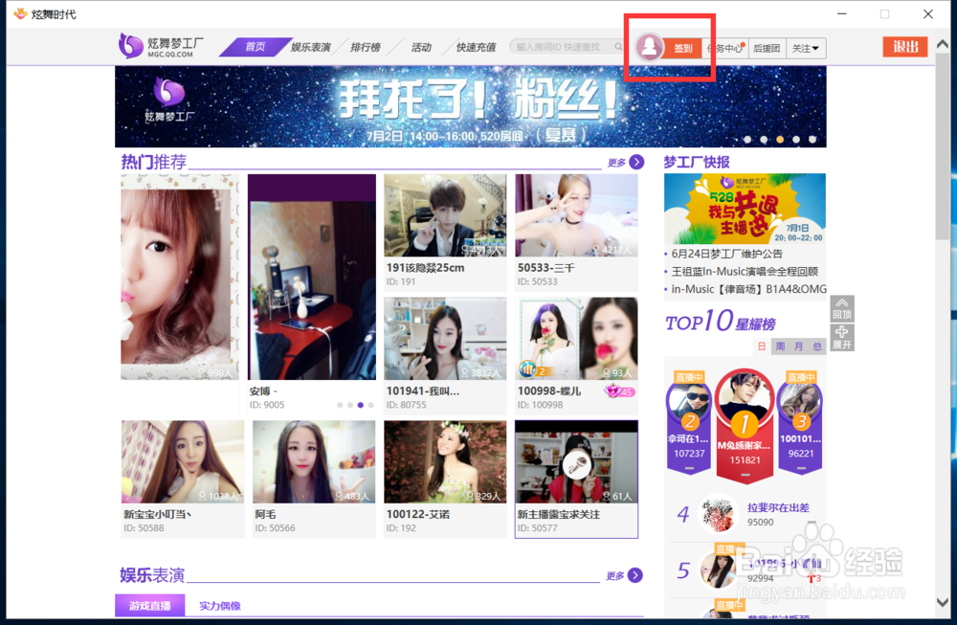Select the 首页 home tab
Viewport: 957px width, 625px height.
(256, 46)
